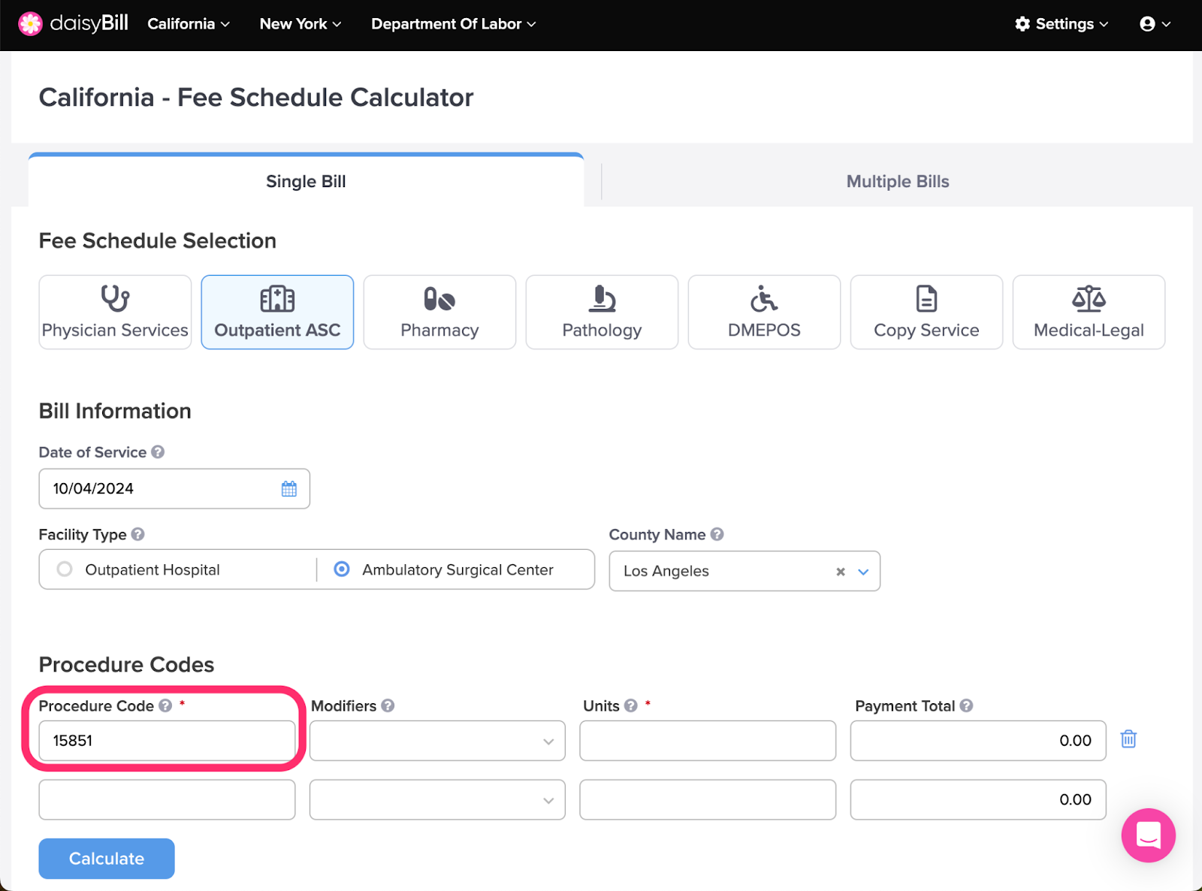Click the first row Units field
The width and height of the screenshot is (1202, 891).
point(708,741)
